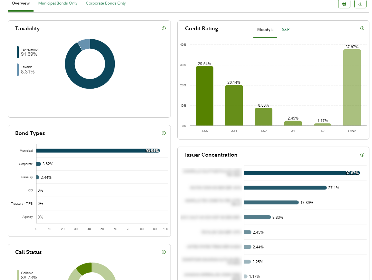Image resolution: width=372 pixels, height=280 pixels.
Task: Click the Taxable legend item
Action: coord(27,70)
